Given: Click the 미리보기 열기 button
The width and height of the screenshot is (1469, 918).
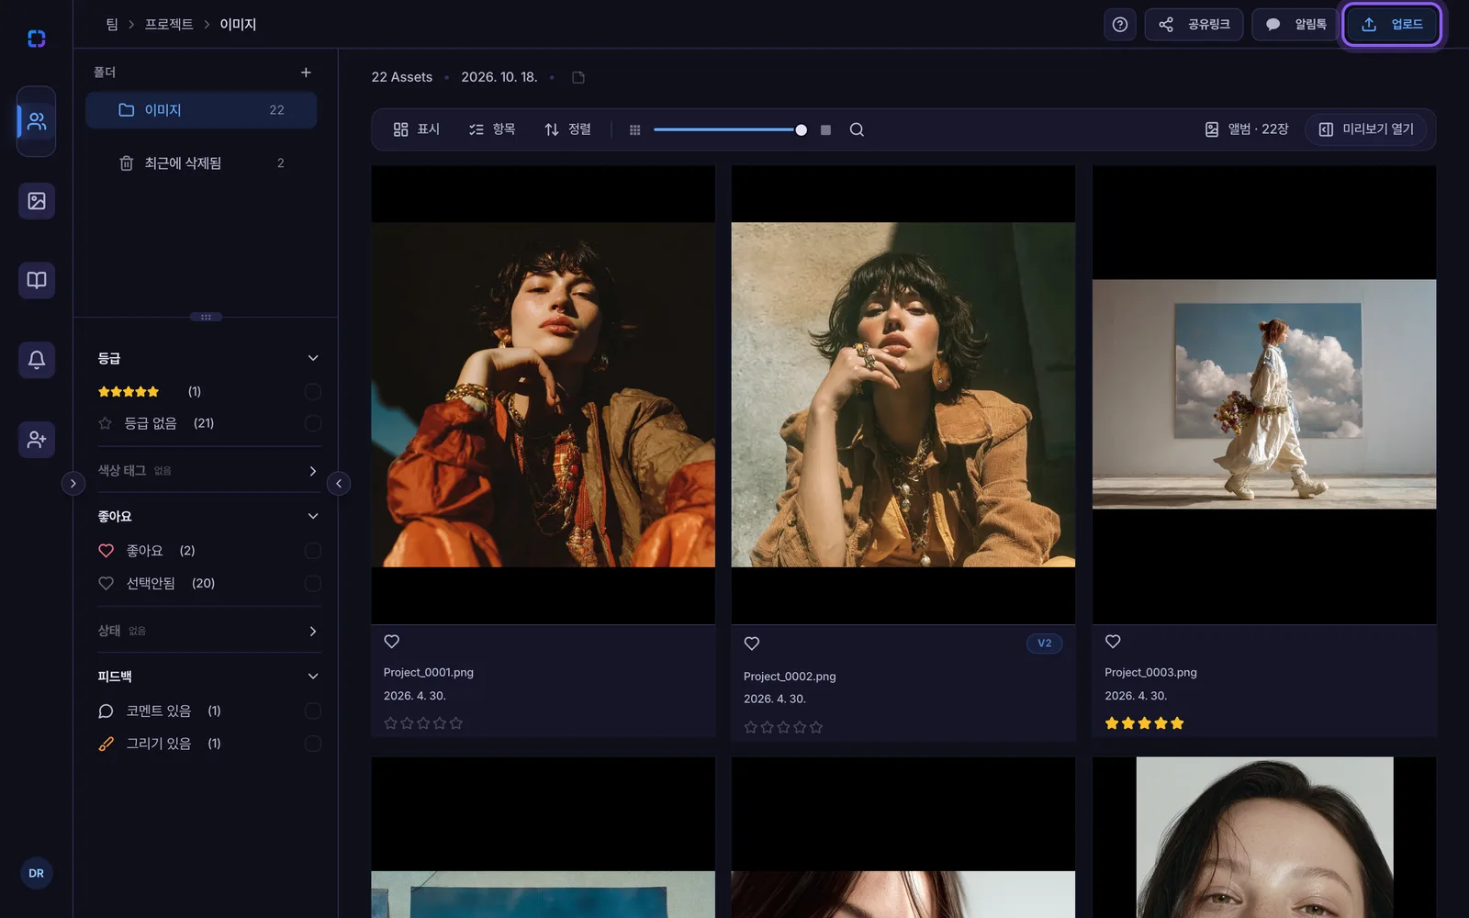Looking at the screenshot, I should point(1366,129).
